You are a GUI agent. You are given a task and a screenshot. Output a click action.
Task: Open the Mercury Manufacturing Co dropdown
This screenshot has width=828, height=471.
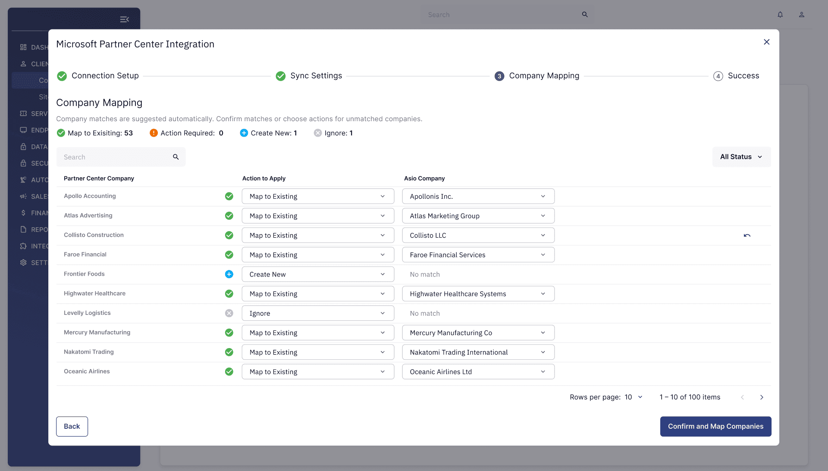point(478,333)
